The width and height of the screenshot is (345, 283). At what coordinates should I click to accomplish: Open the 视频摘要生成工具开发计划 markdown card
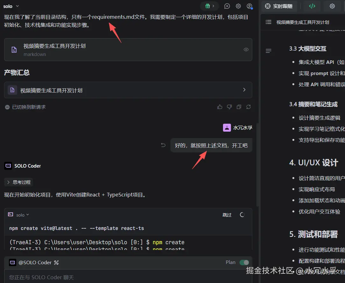tap(128, 50)
